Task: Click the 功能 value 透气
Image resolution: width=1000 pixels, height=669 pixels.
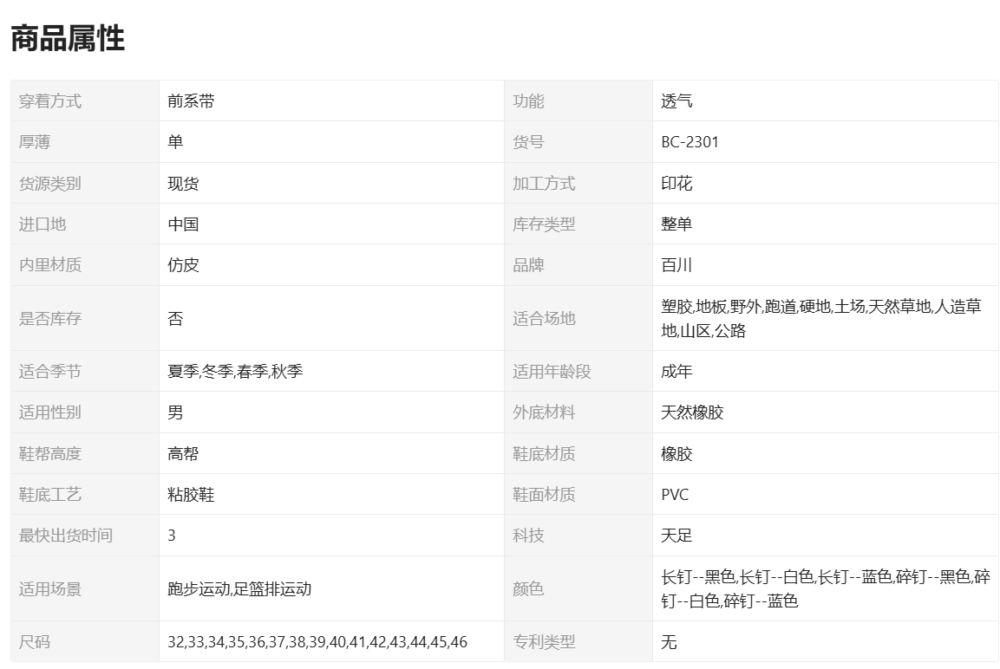Action: (x=676, y=101)
